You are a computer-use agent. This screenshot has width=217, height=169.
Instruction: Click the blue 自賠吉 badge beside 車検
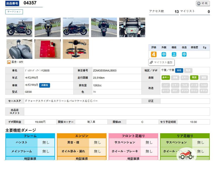point(45,85)
